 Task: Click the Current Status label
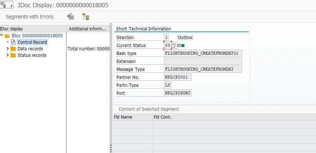(131, 46)
